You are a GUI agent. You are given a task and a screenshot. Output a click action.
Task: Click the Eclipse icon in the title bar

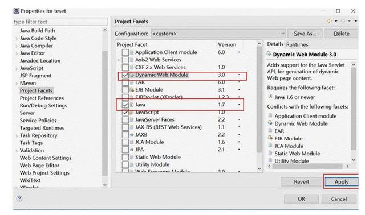coord(17,11)
